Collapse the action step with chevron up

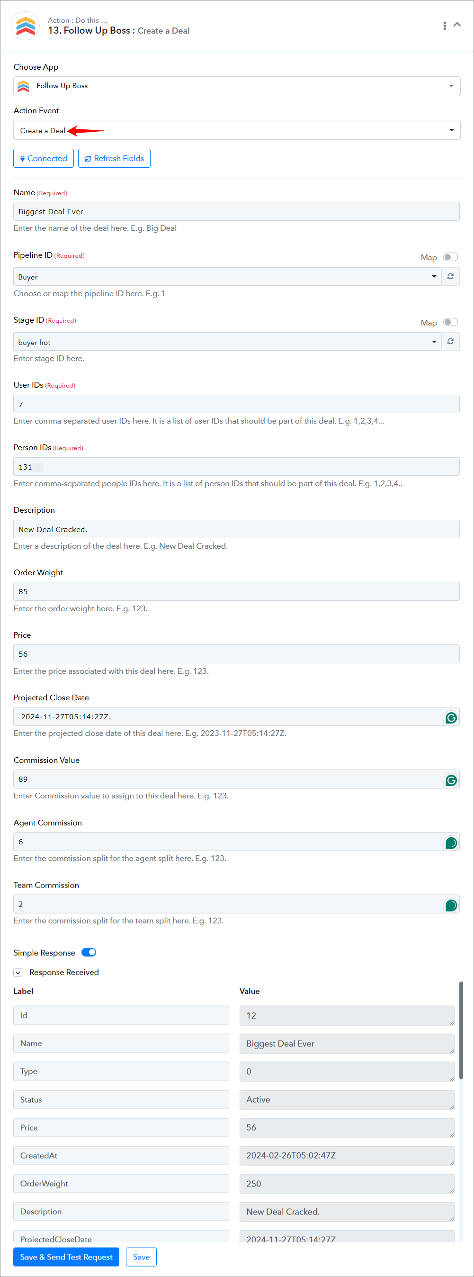point(457,24)
